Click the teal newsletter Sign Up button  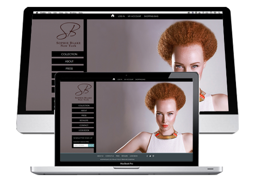[x=91, y=146]
